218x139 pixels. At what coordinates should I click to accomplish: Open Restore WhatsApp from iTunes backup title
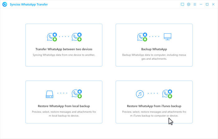(154, 106)
